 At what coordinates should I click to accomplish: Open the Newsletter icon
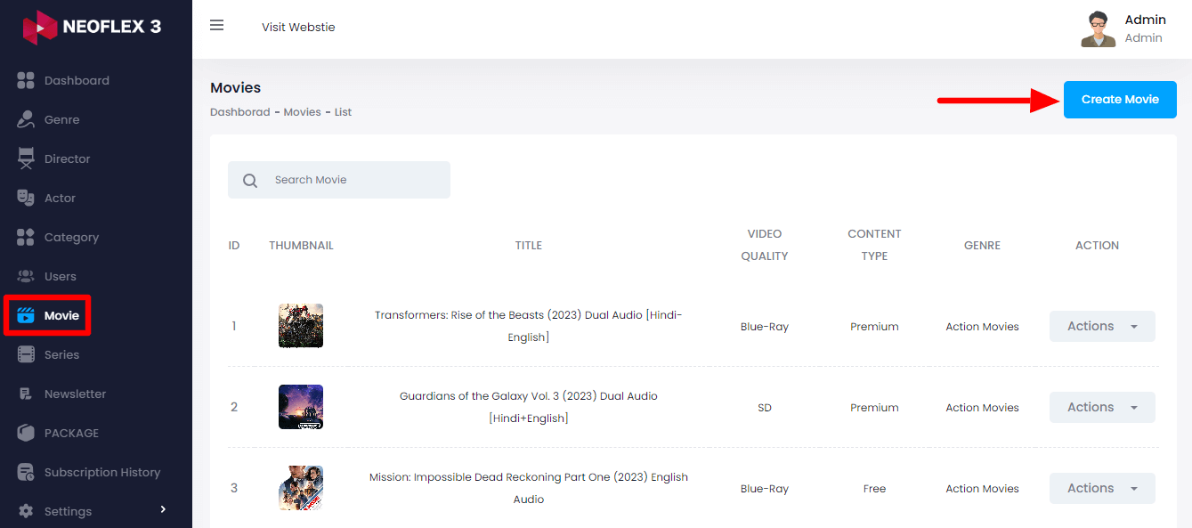[x=26, y=394]
